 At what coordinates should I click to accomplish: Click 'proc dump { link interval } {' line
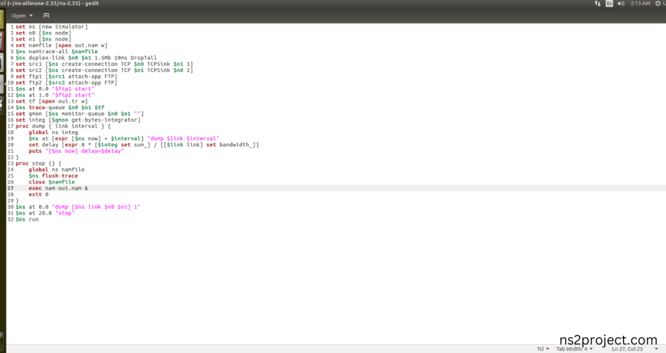pos(63,126)
